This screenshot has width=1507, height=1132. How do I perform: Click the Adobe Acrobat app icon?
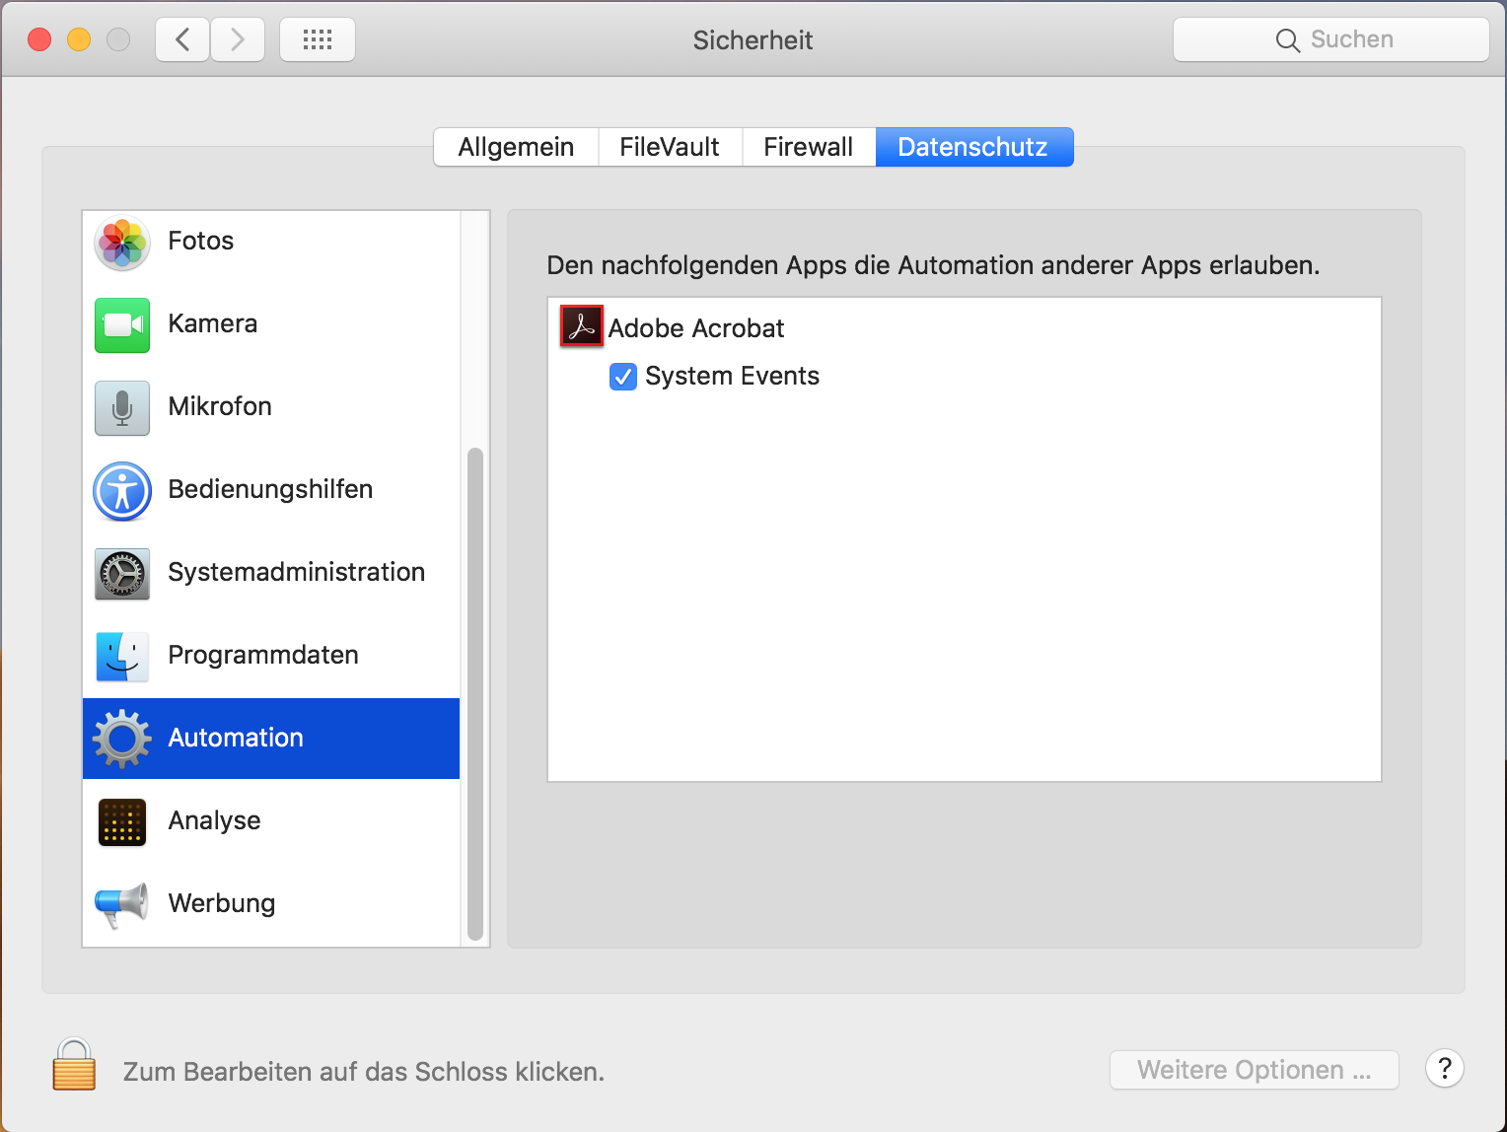[x=581, y=325]
